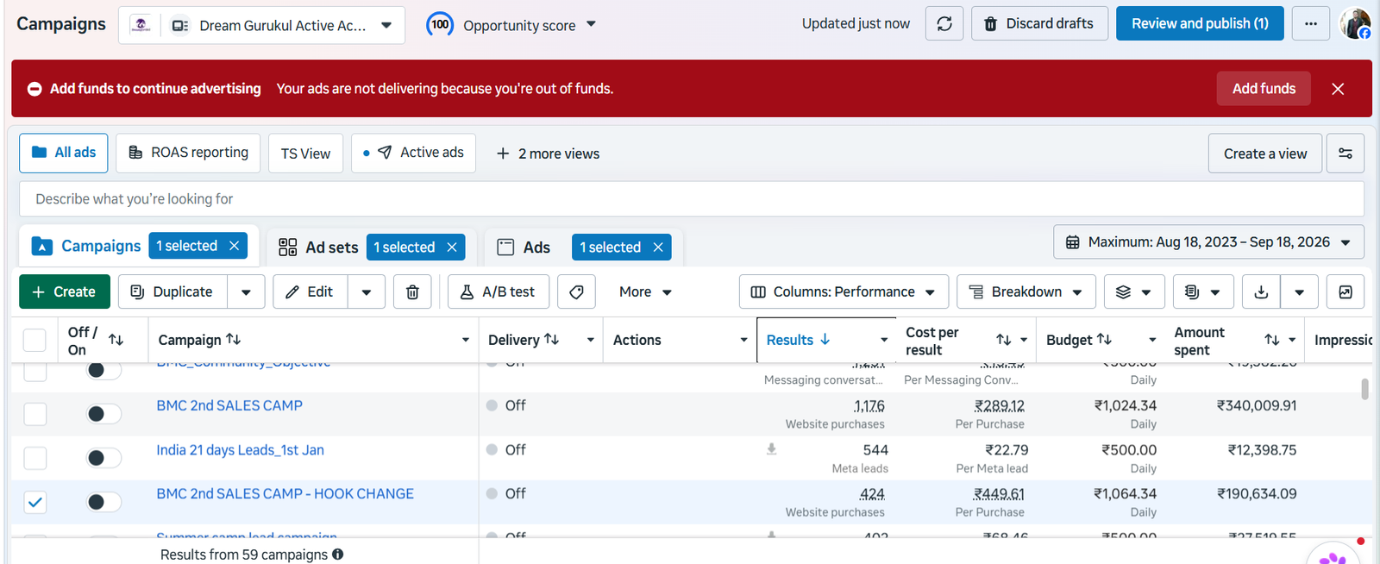The image size is (1380, 564).
Task: Click the business account logo icon
Action: pyautogui.click(x=141, y=25)
